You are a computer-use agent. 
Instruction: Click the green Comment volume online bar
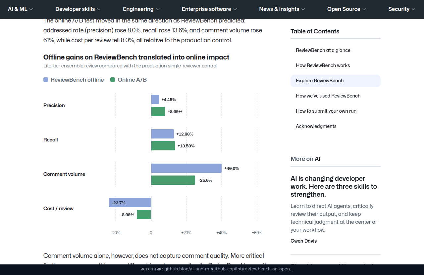[x=173, y=180]
